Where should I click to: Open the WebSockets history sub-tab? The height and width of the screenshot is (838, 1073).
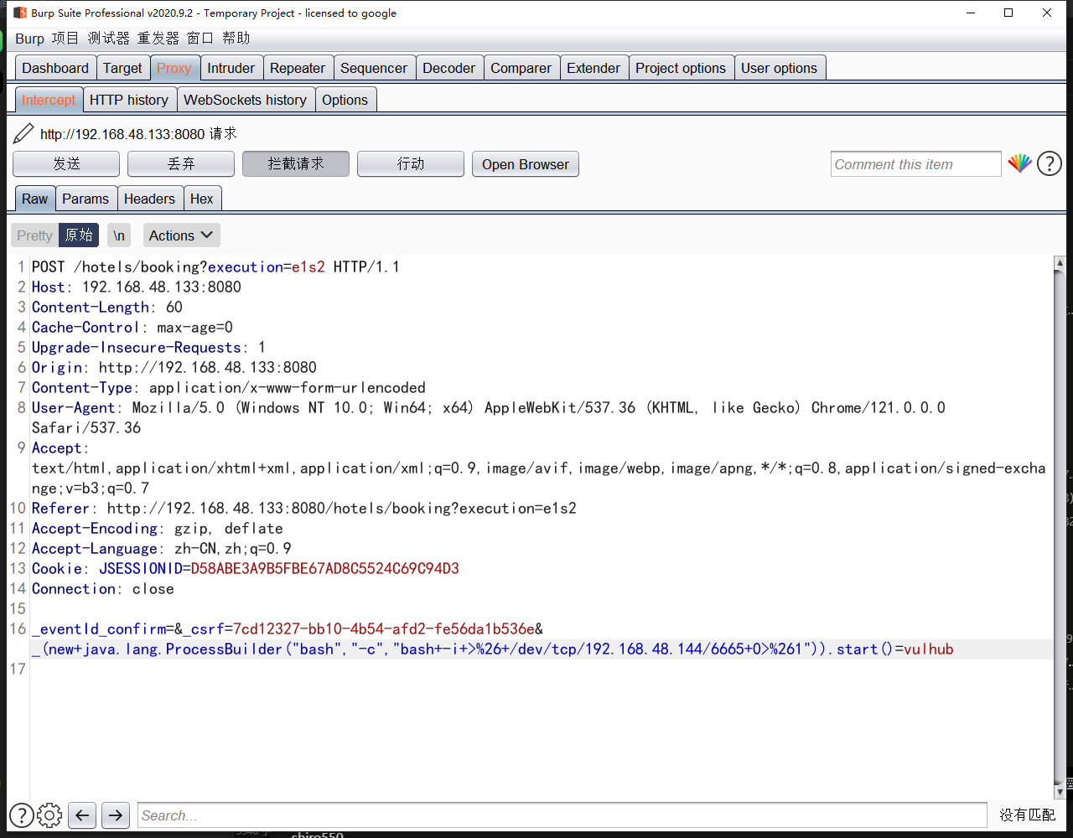[246, 100]
